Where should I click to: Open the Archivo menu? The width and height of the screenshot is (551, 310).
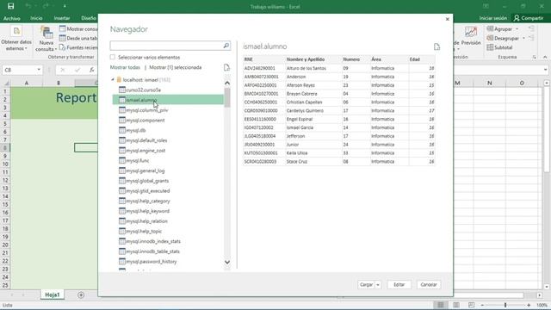11,18
